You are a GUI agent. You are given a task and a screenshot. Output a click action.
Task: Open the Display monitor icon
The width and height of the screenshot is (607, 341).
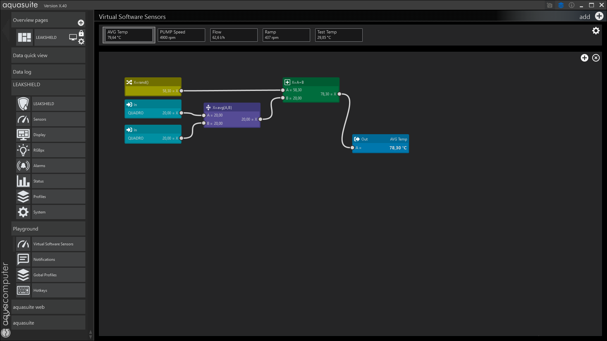coord(23,135)
